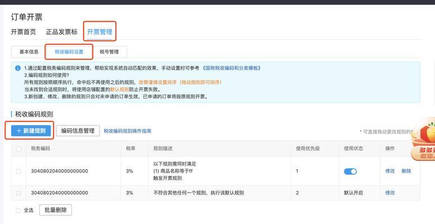Open 编码信息管理
This screenshot has width=435, height=224.
78,131
